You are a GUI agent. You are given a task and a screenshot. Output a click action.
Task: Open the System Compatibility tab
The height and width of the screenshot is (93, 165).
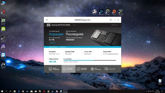coord(54,69)
